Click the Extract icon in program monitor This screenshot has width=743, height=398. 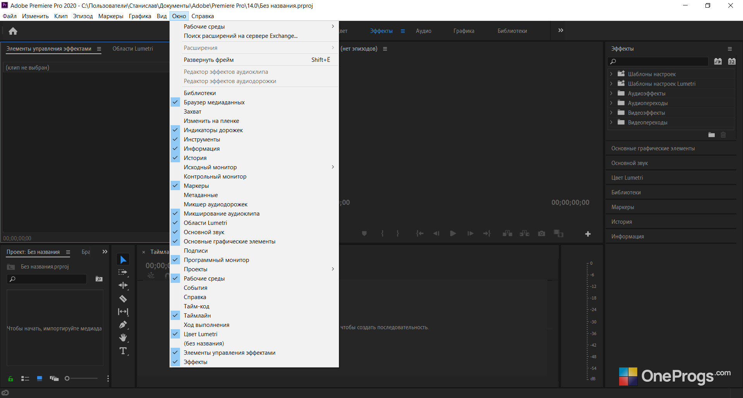(x=524, y=234)
